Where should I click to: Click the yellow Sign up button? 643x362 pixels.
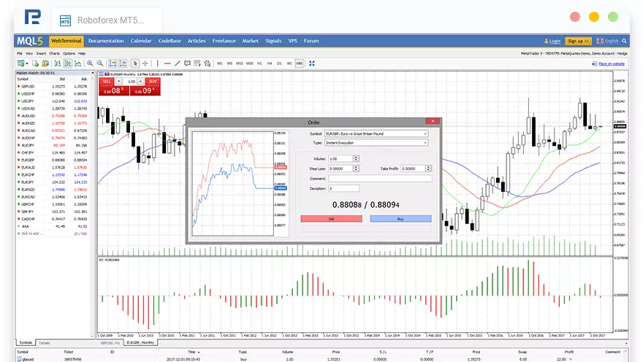[x=578, y=41]
